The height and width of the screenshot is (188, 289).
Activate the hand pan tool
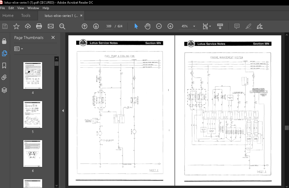click(x=147, y=26)
